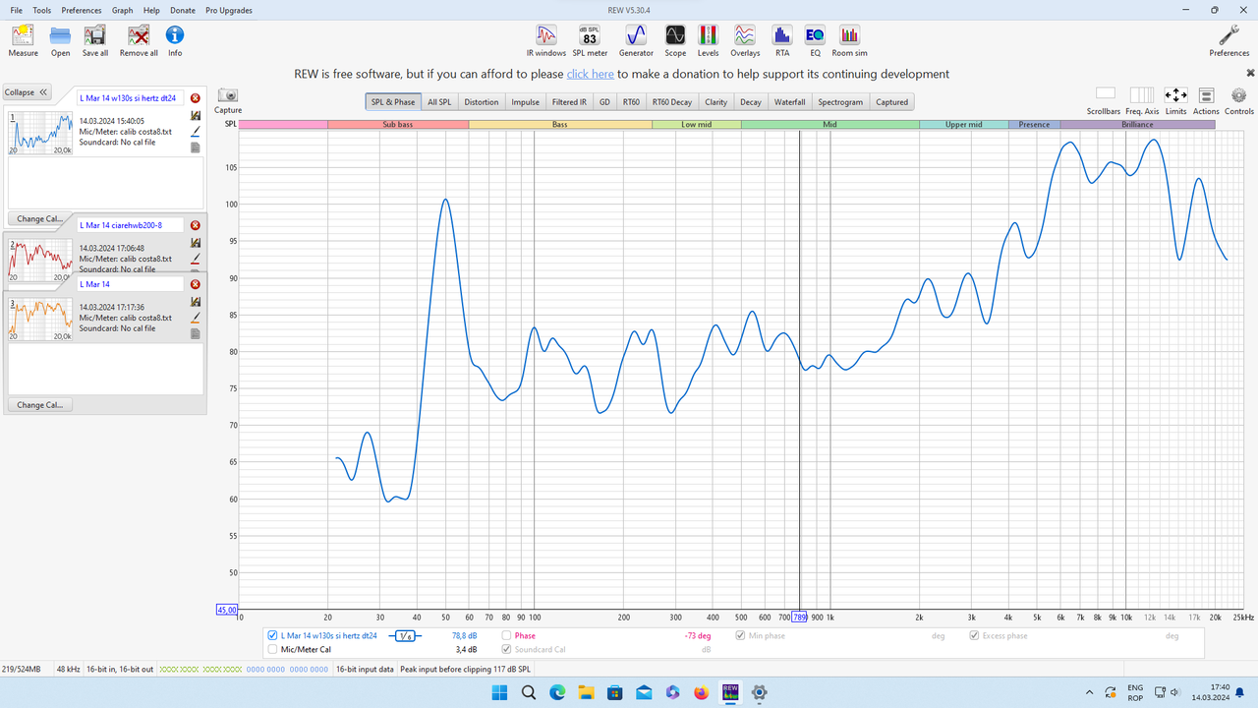Open the Freq. Axis toggle

click(x=1141, y=100)
